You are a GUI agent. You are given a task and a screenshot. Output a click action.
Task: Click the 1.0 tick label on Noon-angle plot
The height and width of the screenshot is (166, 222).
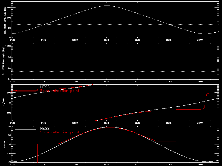point(9,68)
